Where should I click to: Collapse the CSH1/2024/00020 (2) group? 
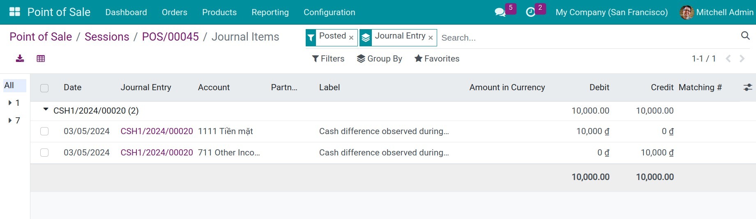point(46,110)
